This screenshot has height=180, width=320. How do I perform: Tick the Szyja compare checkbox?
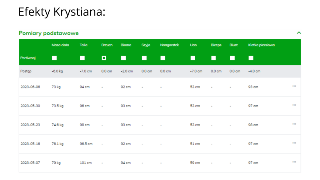(144, 58)
